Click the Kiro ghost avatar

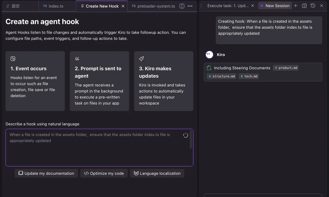[x=209, y=55]
